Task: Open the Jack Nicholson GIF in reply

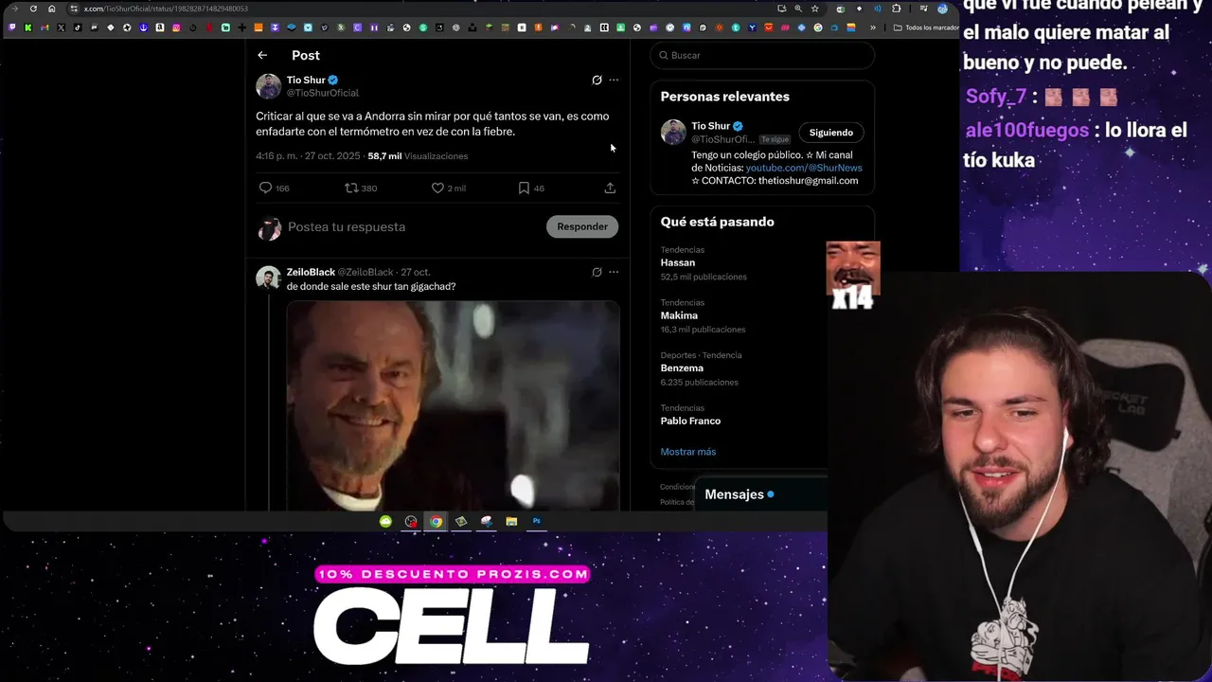Action: coord(454,405)
